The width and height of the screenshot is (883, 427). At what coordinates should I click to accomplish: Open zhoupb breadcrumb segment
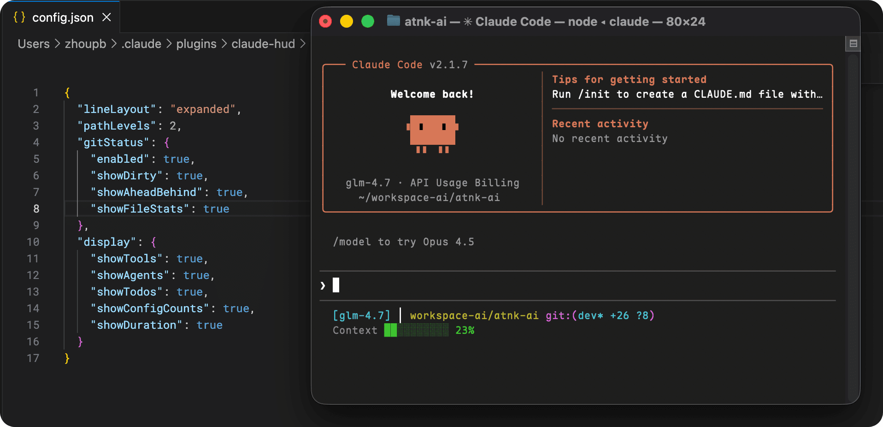pyautogui.click(x=85, y=44)
